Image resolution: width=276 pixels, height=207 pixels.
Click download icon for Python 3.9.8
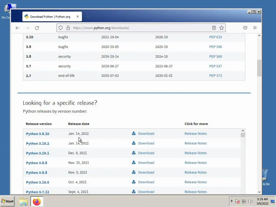coord(134,172)
